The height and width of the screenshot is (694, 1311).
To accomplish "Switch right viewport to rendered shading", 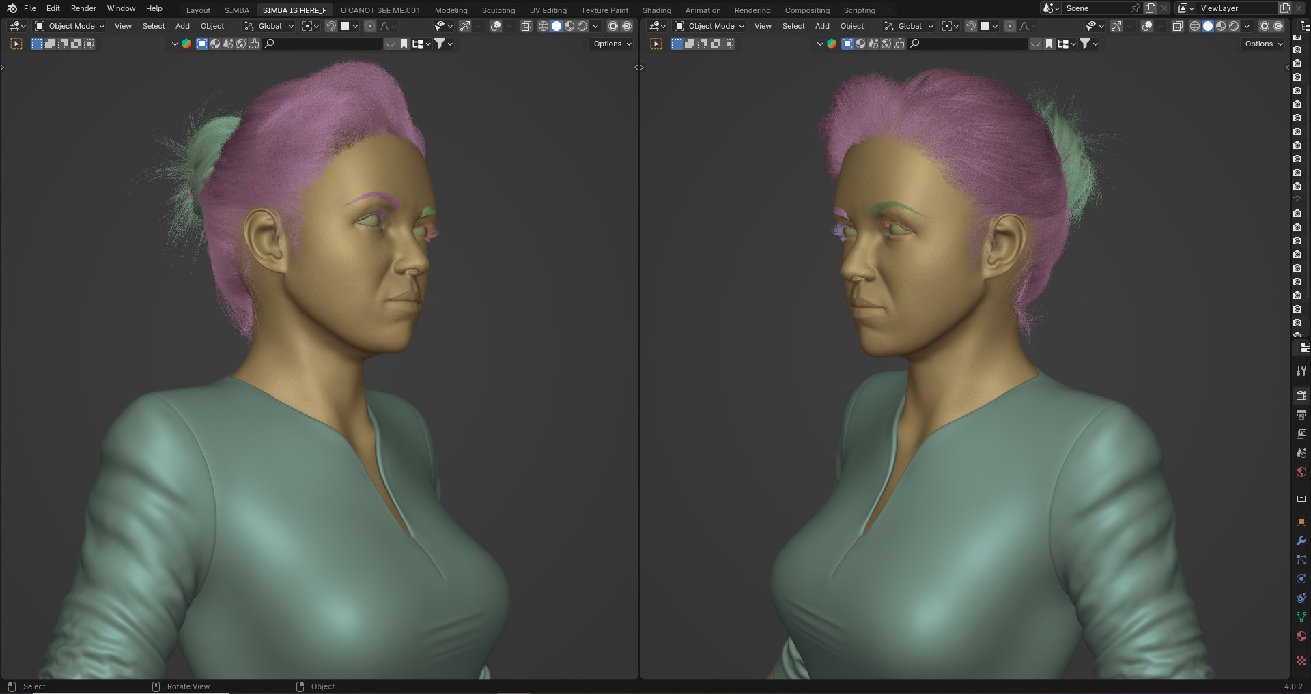I will 1234,26.
